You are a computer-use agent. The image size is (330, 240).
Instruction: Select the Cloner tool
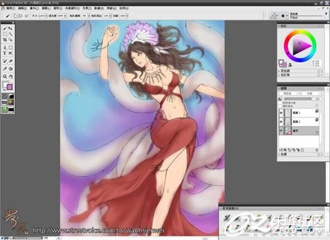click(x=5, y=61)
